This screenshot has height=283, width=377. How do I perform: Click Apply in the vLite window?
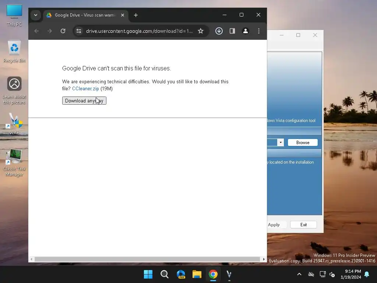(274, 225)
